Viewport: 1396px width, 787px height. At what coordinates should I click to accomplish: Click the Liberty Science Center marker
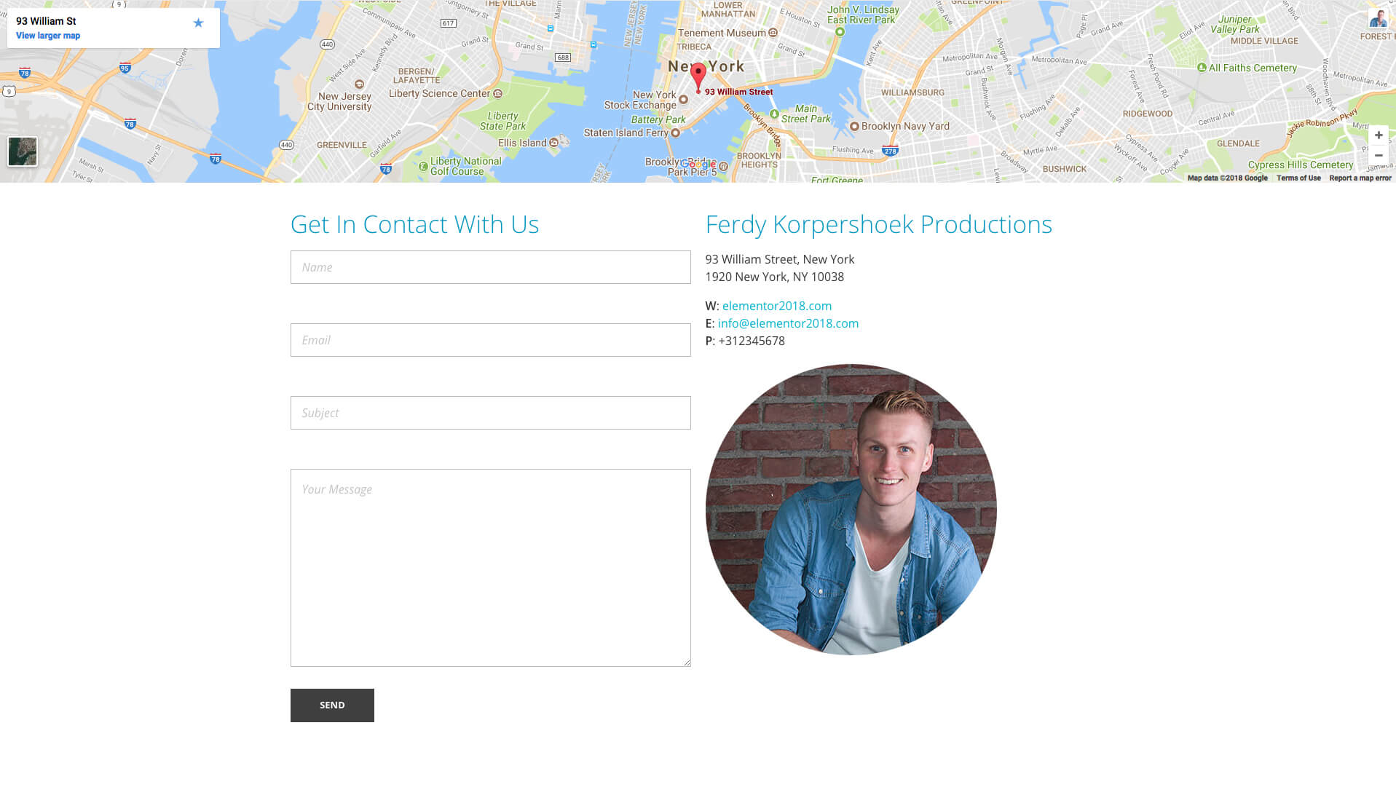point(498,93)
